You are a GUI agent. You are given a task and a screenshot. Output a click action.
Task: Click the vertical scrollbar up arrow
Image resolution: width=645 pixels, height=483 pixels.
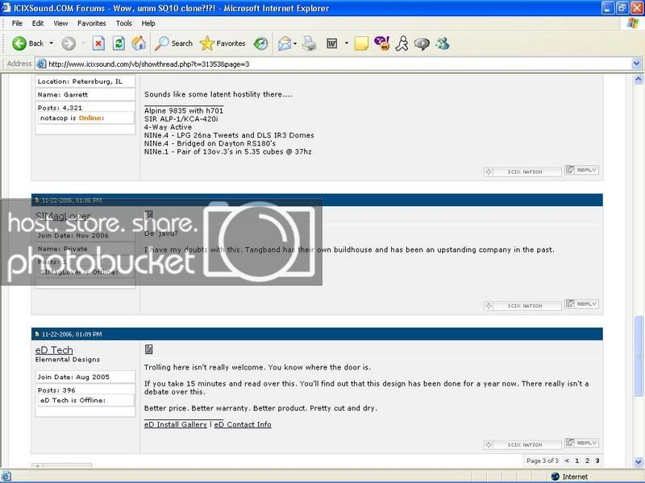coord(638,79)
